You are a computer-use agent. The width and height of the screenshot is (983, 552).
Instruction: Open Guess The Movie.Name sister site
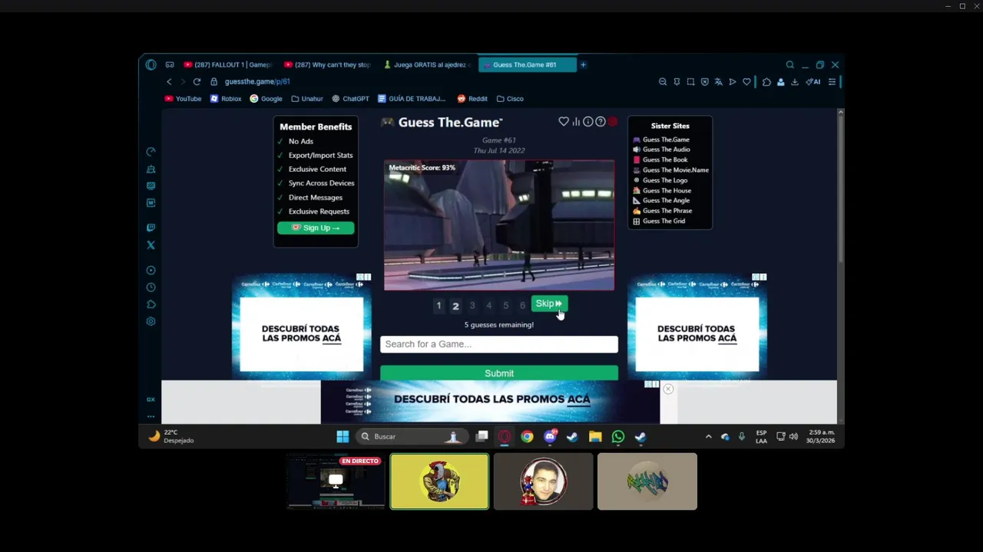point(670,170)
